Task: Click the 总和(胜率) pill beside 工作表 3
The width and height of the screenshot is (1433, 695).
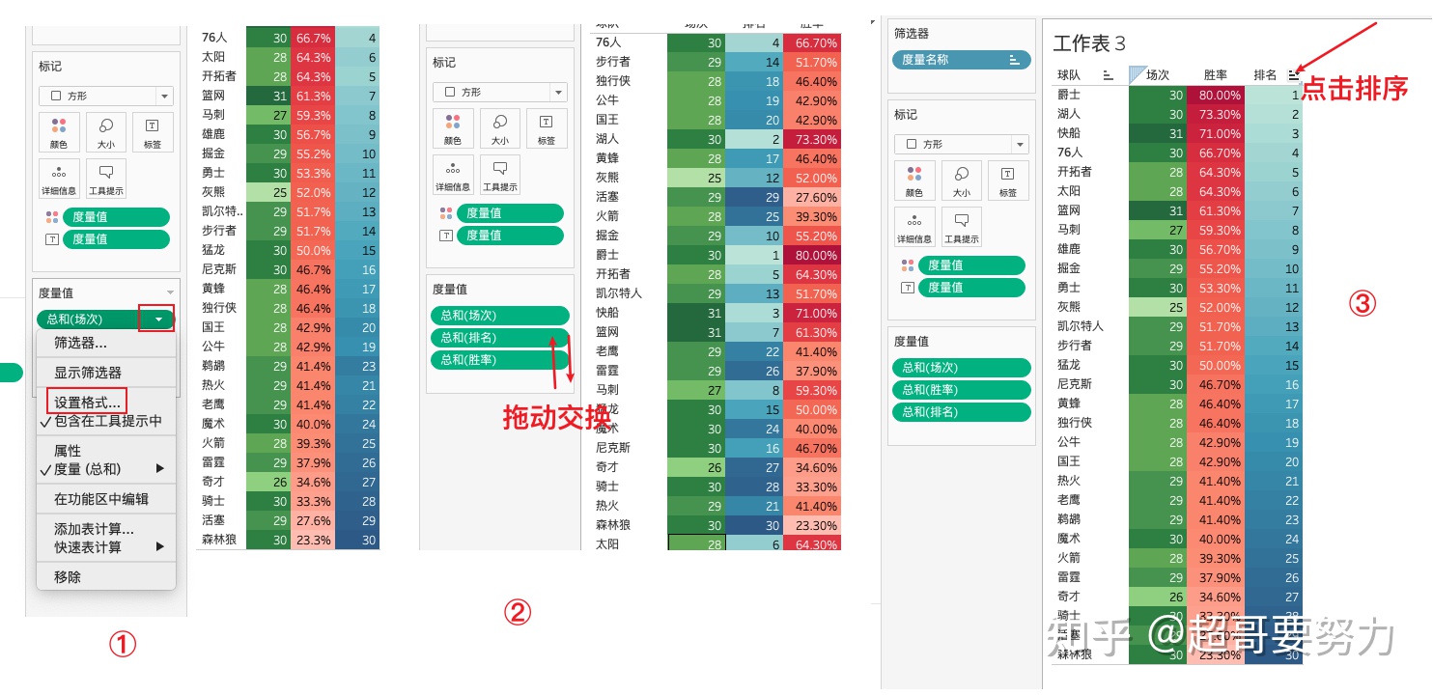Action: [962, 390]
